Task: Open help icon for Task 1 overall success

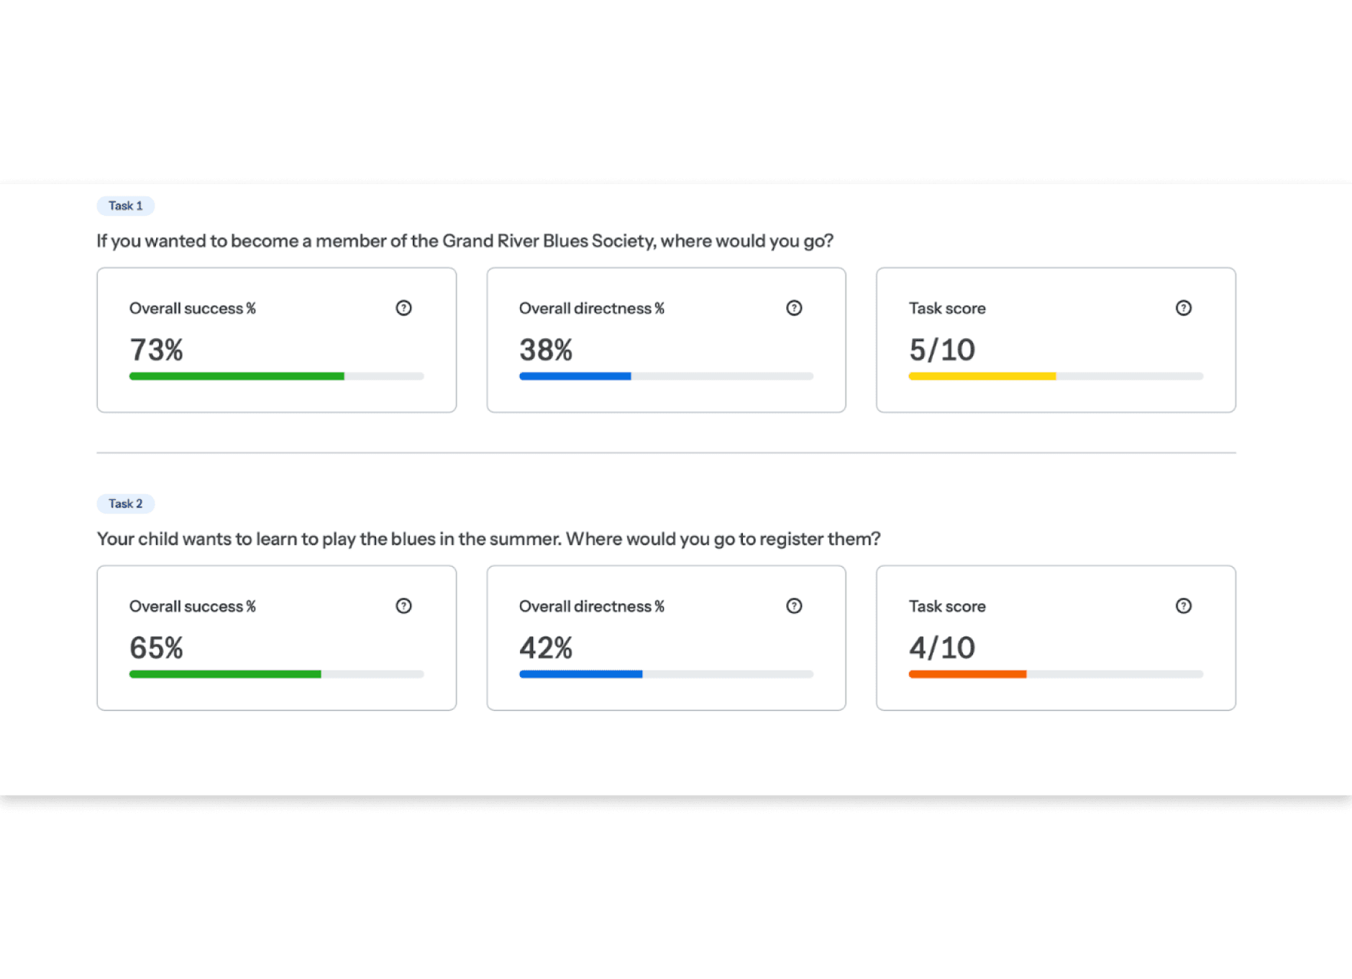Action: [403, 308]
